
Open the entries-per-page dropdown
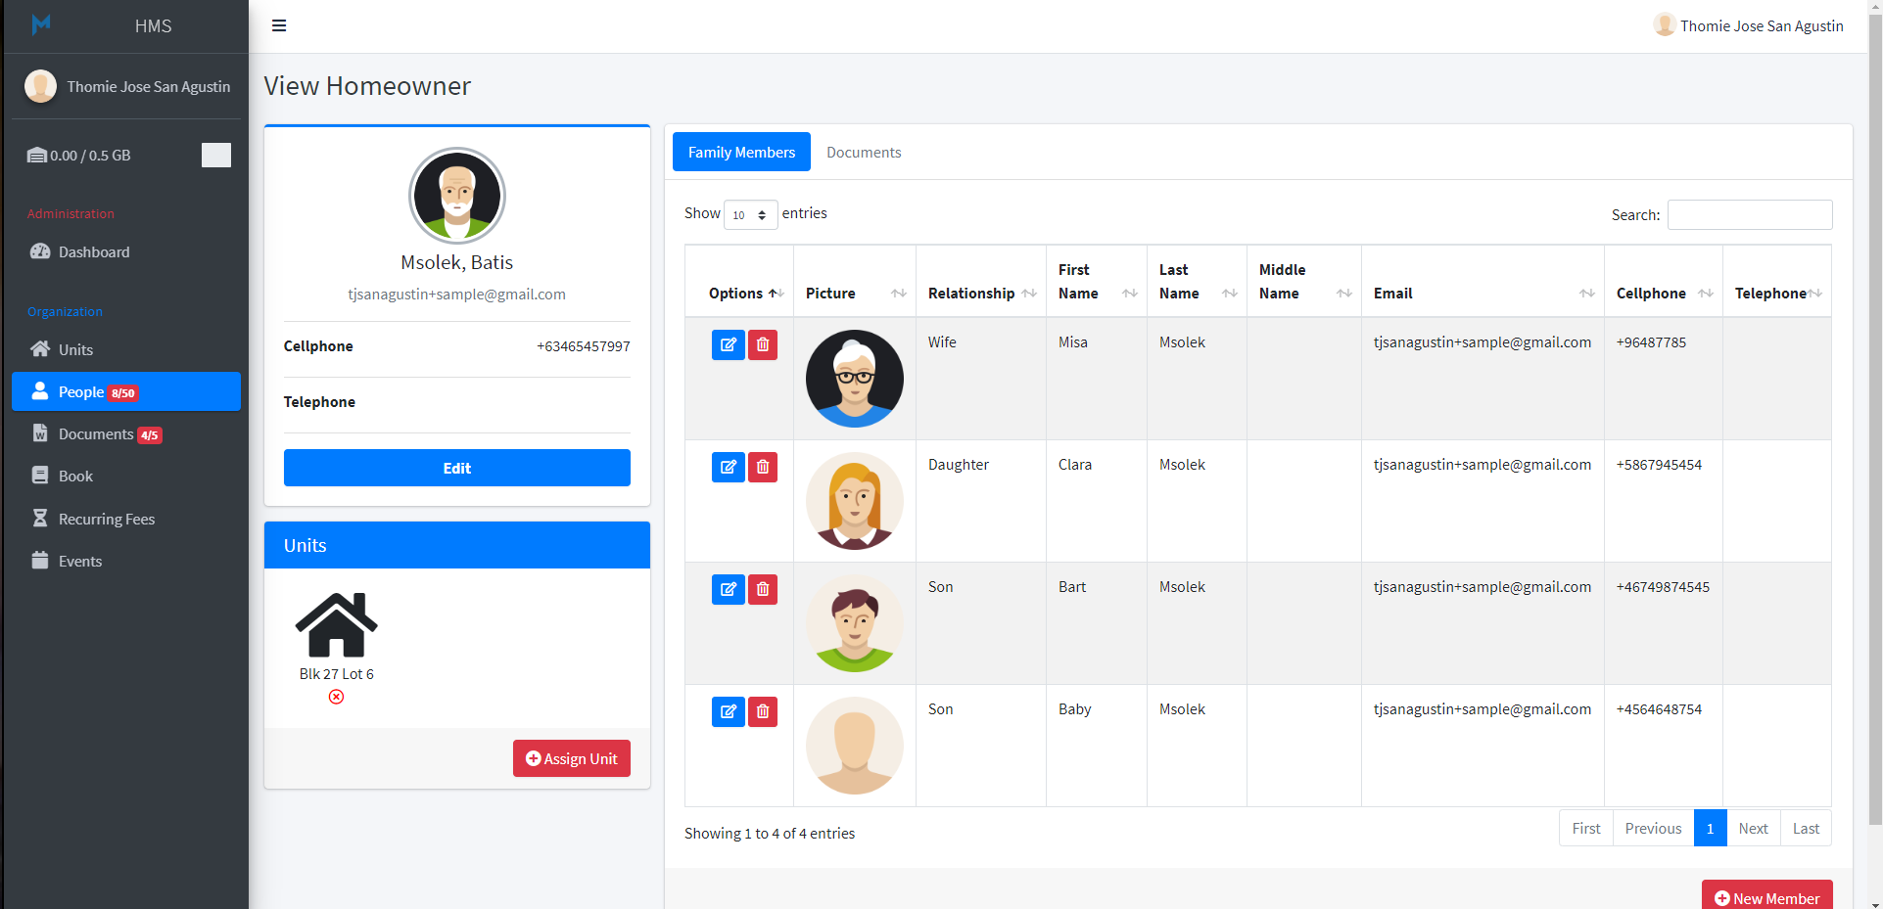click(x=750, y=214)
